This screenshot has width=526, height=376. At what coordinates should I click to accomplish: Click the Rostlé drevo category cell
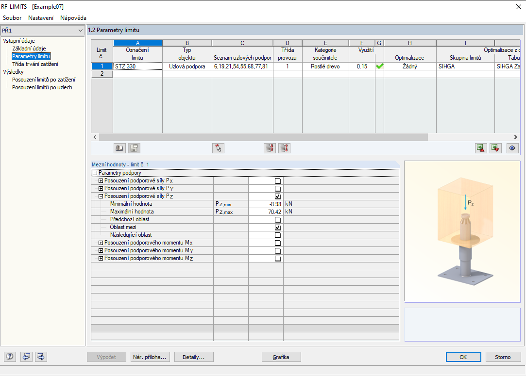point(325,66)
